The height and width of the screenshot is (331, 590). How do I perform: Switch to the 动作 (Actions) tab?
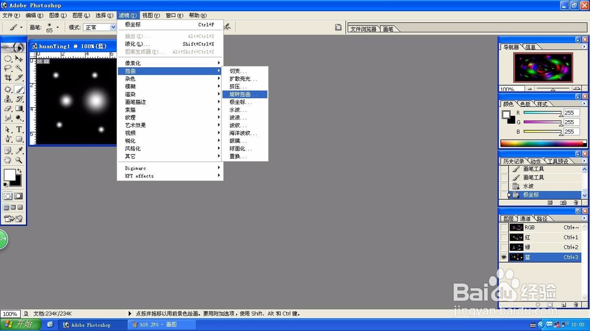[x=536, y=161]
